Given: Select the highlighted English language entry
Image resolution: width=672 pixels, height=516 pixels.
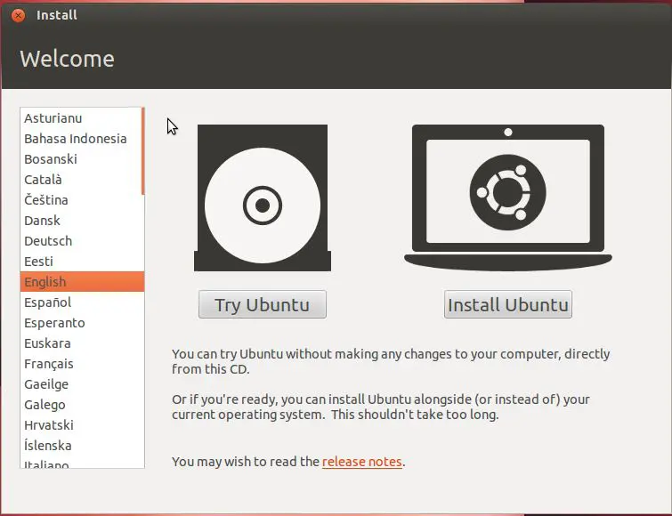Looking at the screenshot, I should 82,282.
